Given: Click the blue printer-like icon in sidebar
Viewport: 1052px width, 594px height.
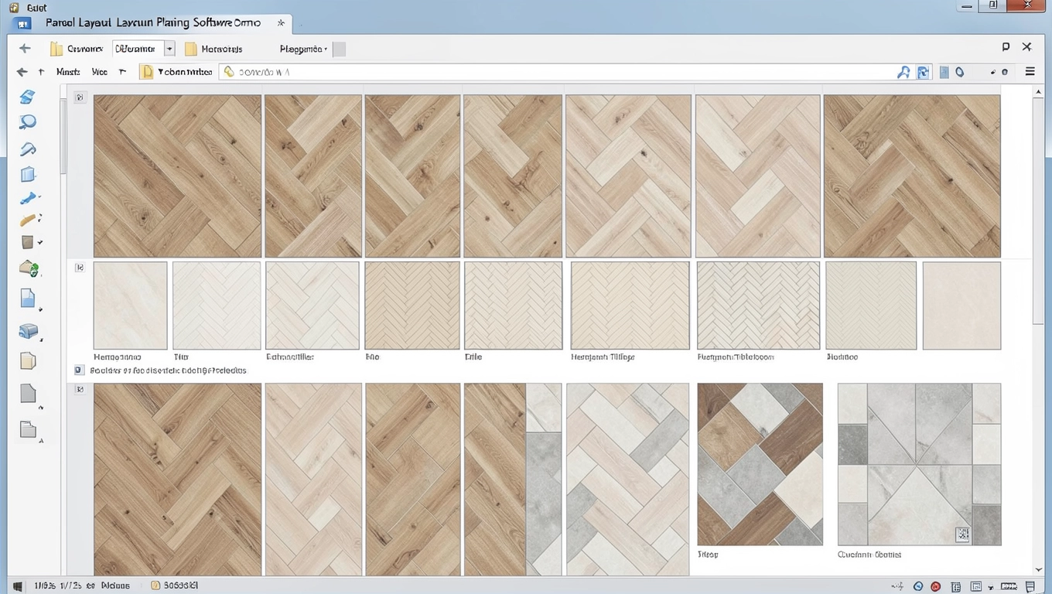Looking at the screenshot, I should tap(28, 332).
